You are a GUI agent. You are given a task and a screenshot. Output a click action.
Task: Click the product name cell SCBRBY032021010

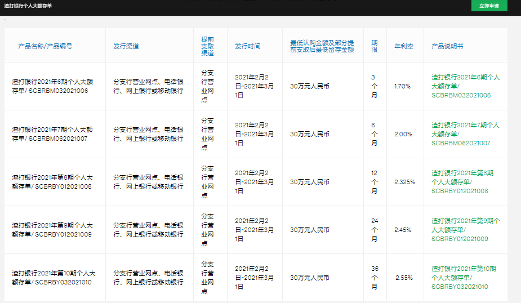coord(54,278)
